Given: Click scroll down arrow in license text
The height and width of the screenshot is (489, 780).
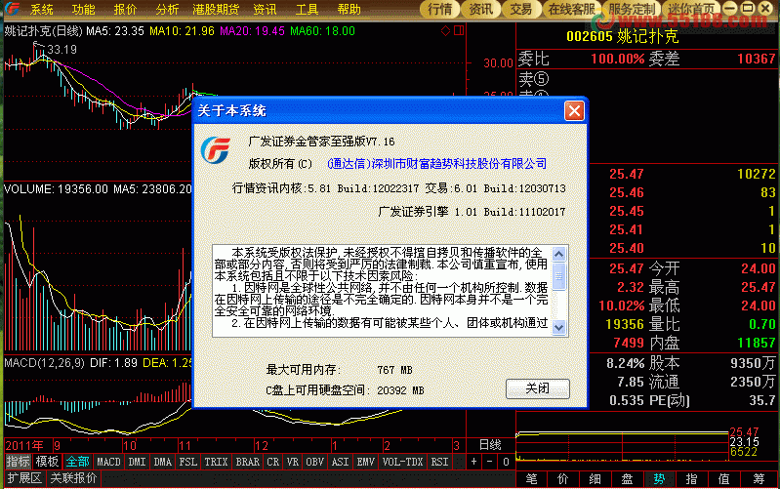Looking at the screenshot, I should [558, 327].
